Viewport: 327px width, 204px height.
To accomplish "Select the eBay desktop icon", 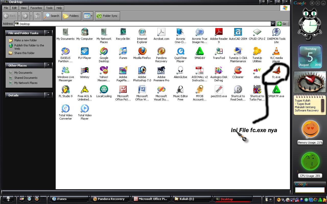I will tap(257, 70).
